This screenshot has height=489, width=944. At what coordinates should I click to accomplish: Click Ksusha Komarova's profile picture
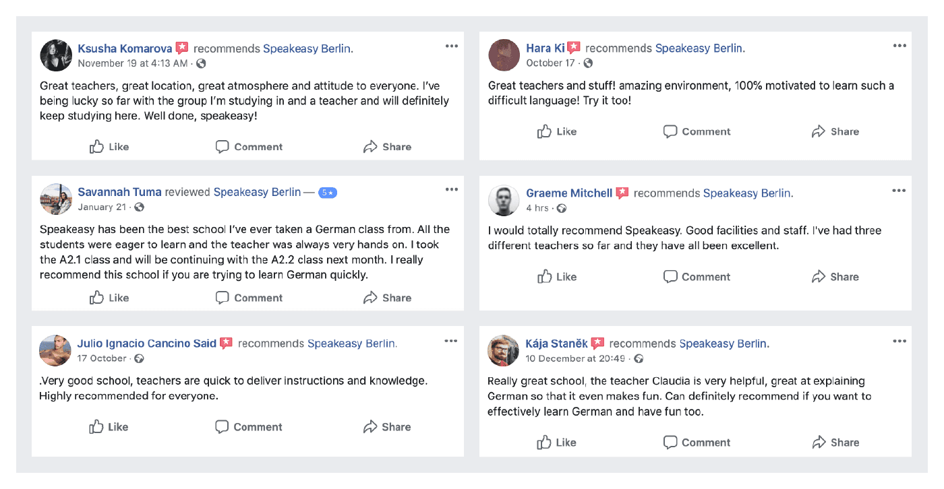click(56, 55)
